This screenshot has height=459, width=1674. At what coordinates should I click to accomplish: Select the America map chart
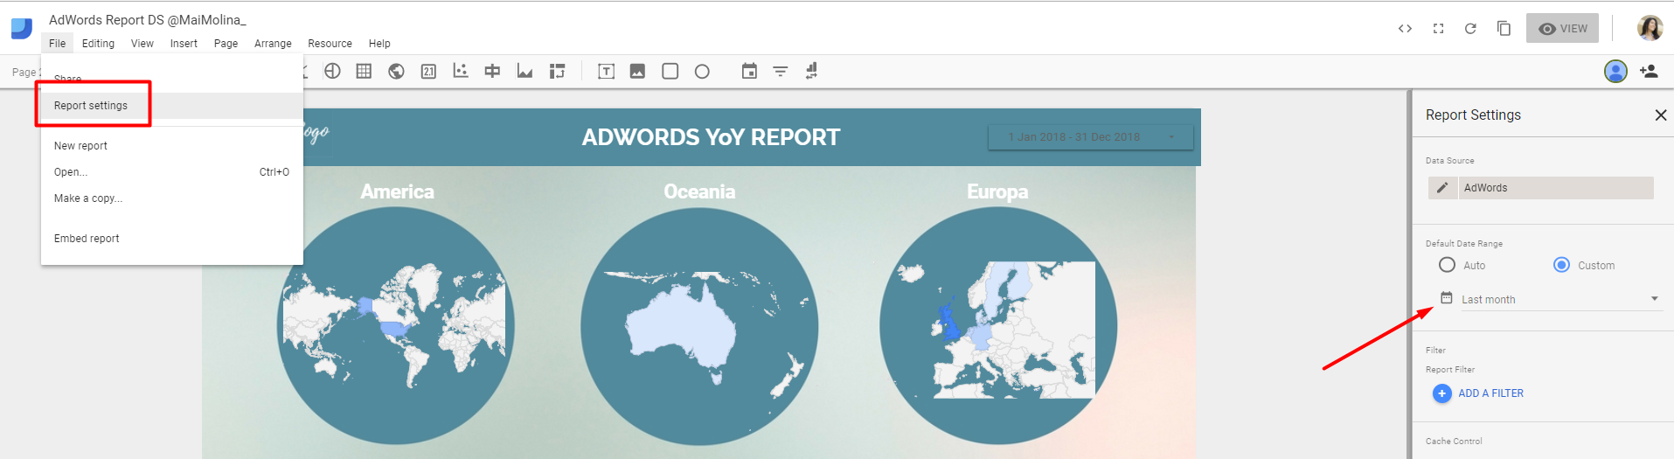(x=396, y=327)
